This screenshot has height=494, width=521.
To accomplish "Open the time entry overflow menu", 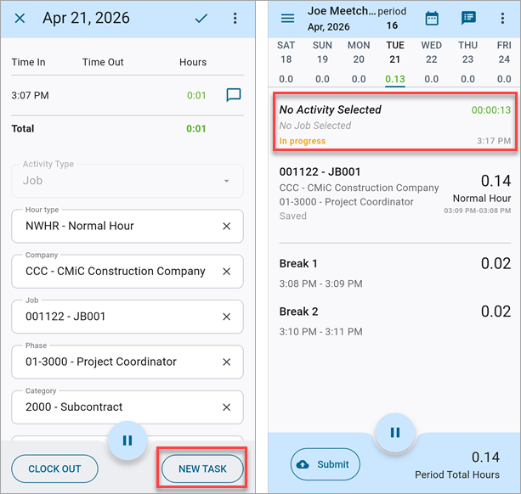I will [x=235, y=18].
